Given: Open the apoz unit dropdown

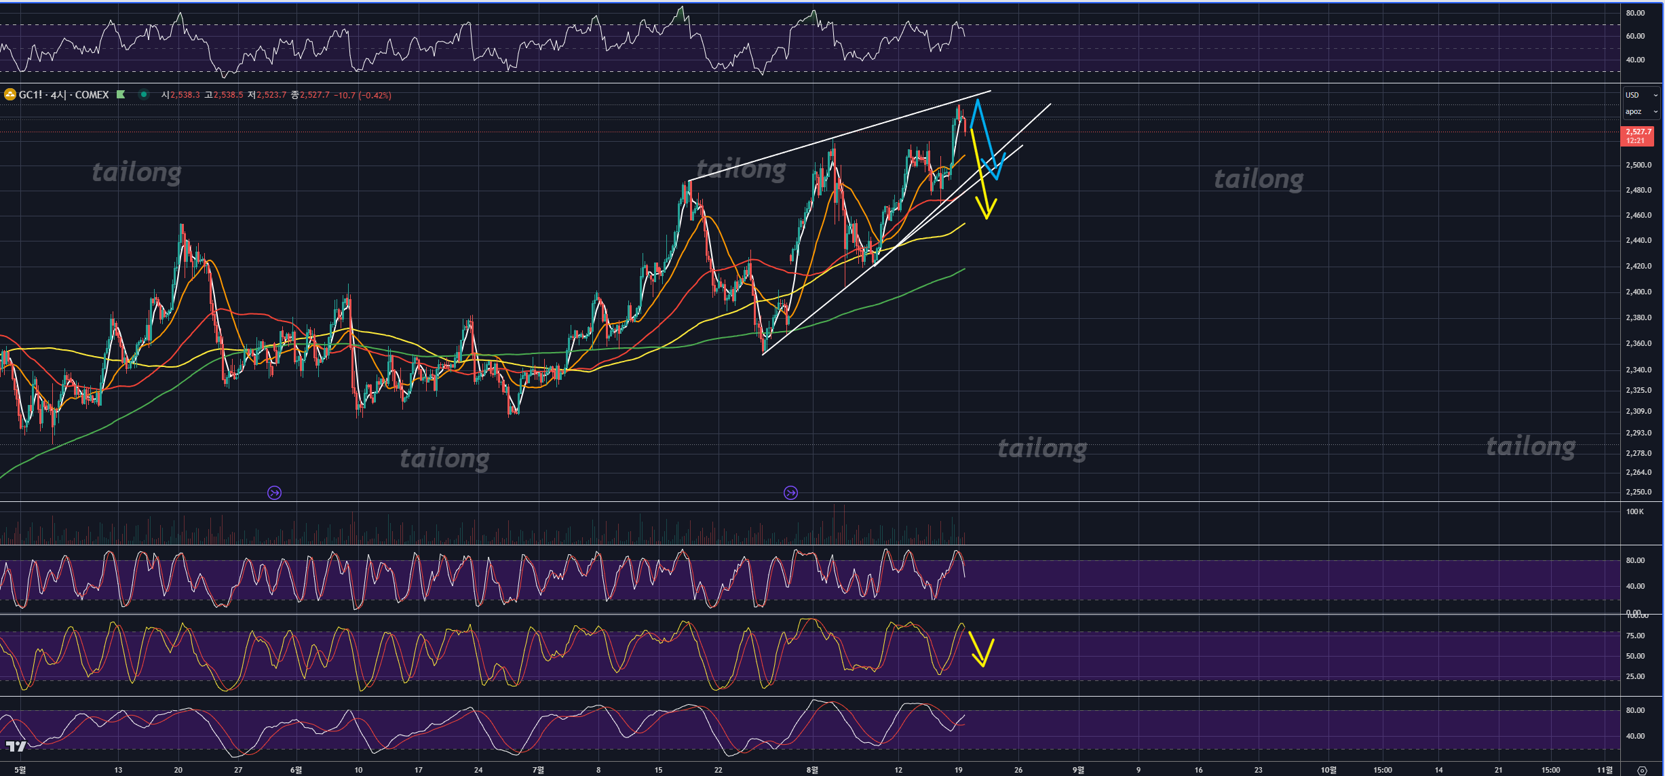Looking at the screenshot, I should point(1641,112).
